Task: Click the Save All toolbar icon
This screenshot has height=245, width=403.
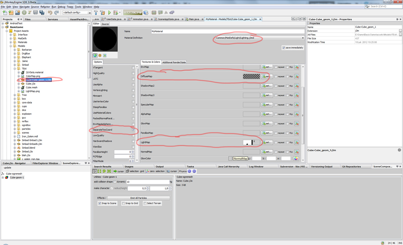Action: point(42,13)
